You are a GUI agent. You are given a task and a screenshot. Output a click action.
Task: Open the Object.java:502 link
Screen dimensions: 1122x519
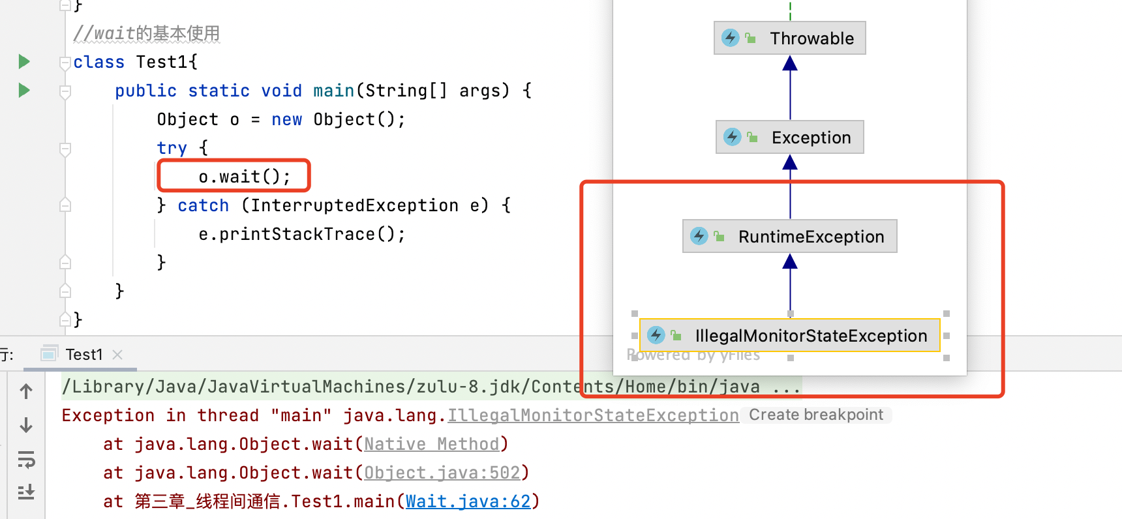coord(442,473)
